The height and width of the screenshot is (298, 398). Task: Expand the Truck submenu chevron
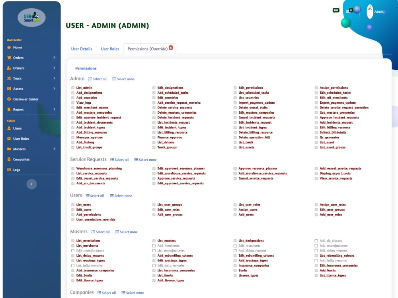coord(54,78)
